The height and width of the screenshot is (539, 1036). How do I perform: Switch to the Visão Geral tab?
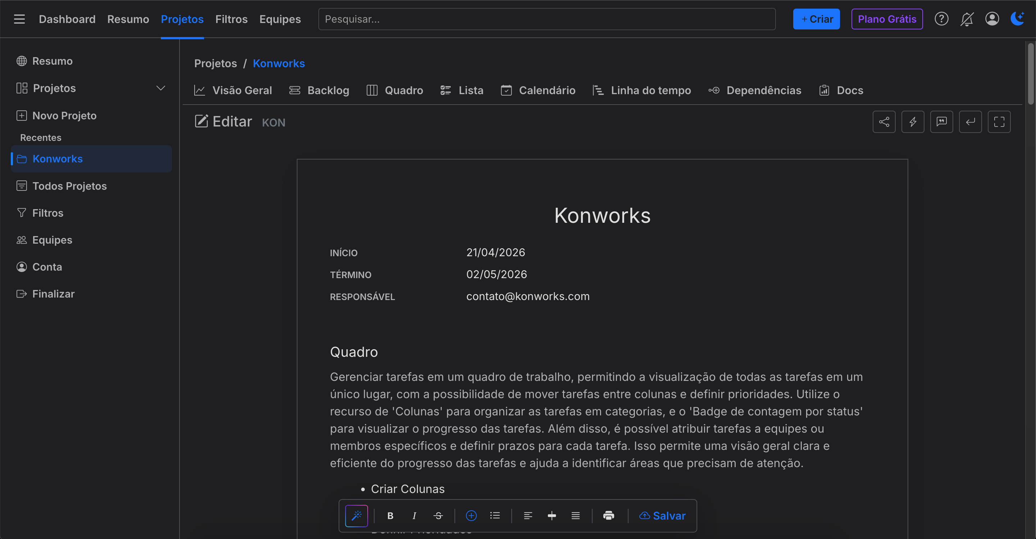[233, 90]
